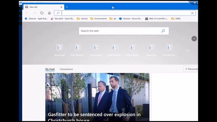Viewport: 217px width, 122px height.
Task: Click the Search the web box
Action: click(x=124, y=31)
